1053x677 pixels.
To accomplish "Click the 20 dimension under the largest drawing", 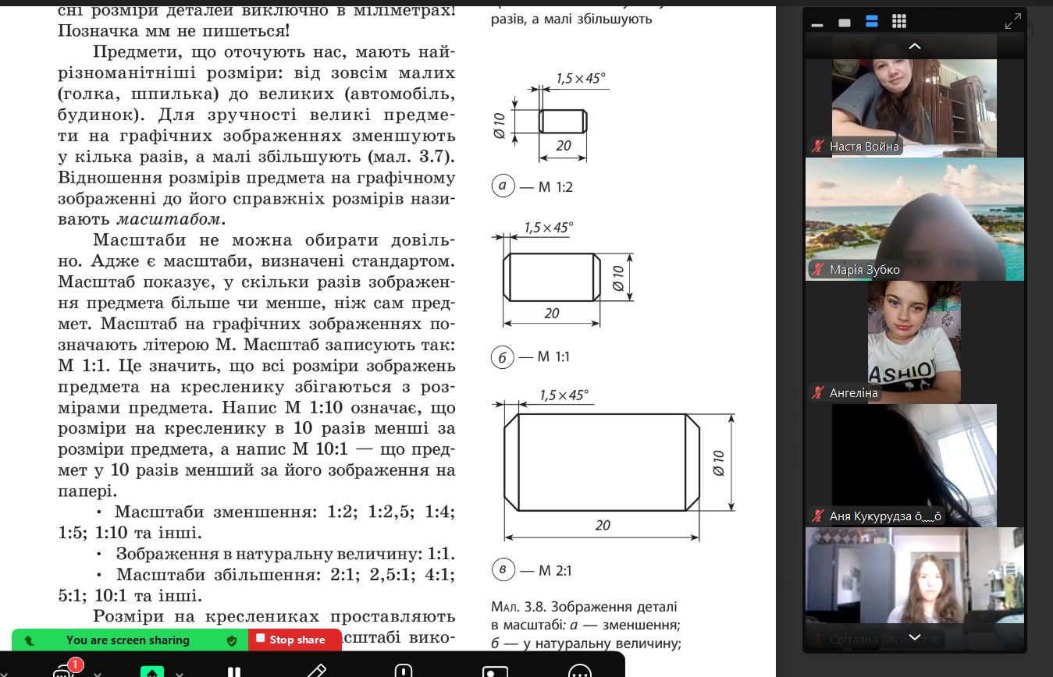I will coord(603,526).
